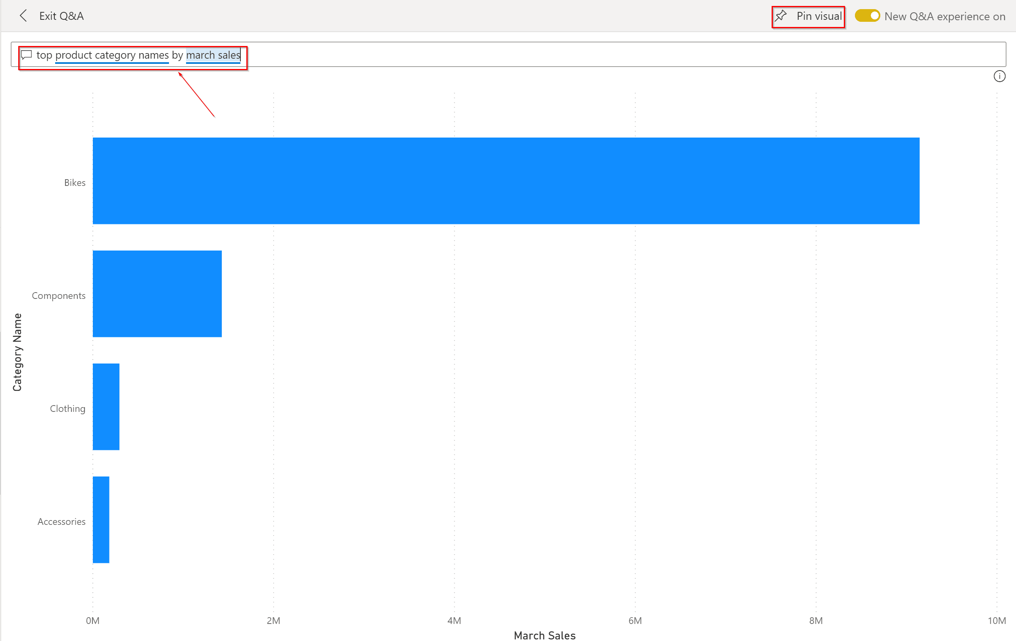Viewport: 1016px width, 641px height.
Task: Click the Category Name axis title
Action: point(17,352)
